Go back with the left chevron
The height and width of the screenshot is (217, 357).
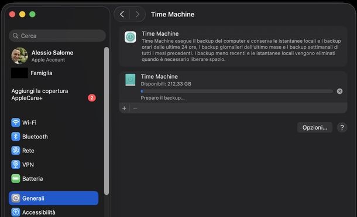122,15
